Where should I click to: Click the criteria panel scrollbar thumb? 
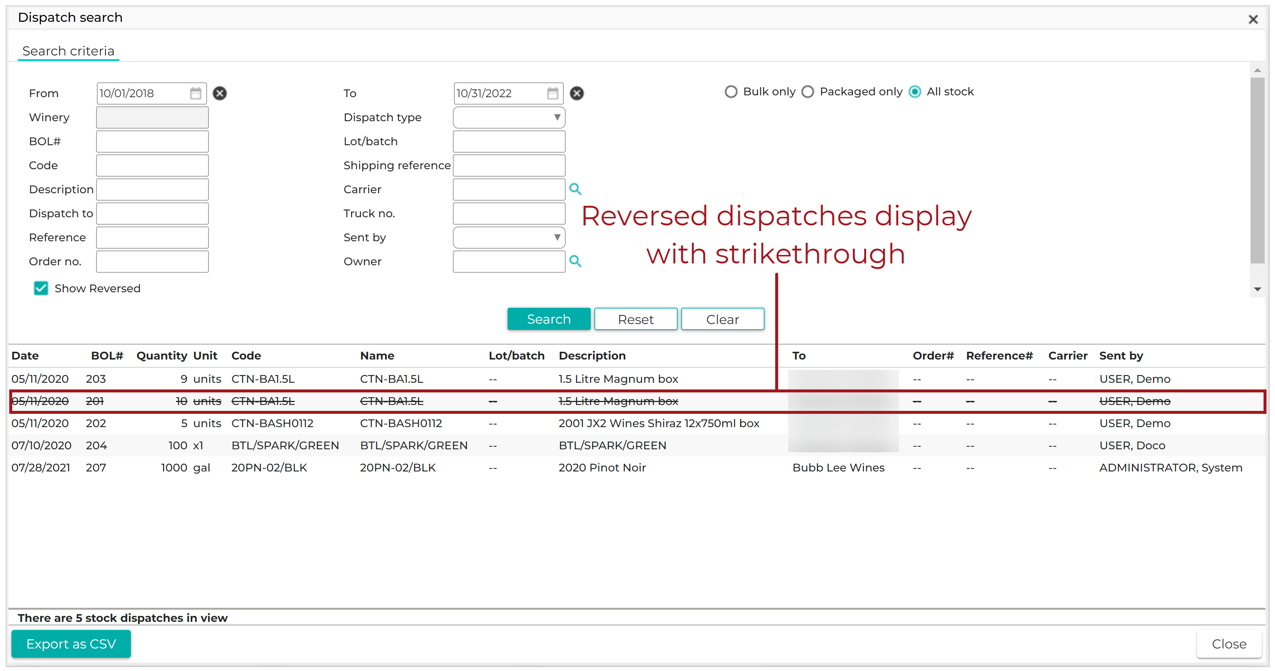point(1257,170)
